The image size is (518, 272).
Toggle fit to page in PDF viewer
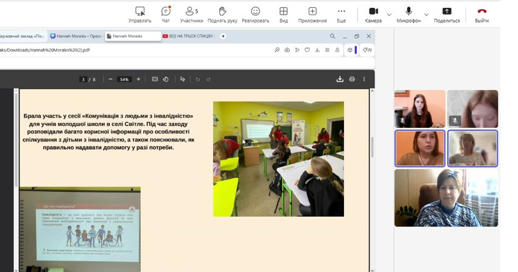[x=155, y=79]
